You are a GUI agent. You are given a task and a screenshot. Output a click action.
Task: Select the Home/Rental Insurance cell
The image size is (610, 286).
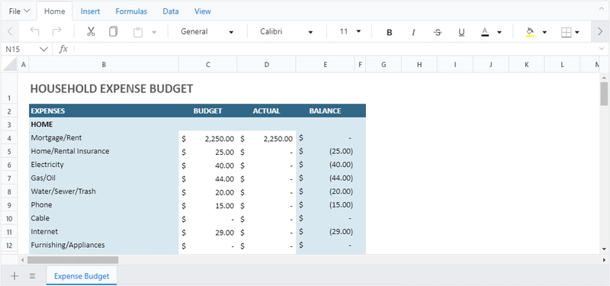click(x=104, y=151)
